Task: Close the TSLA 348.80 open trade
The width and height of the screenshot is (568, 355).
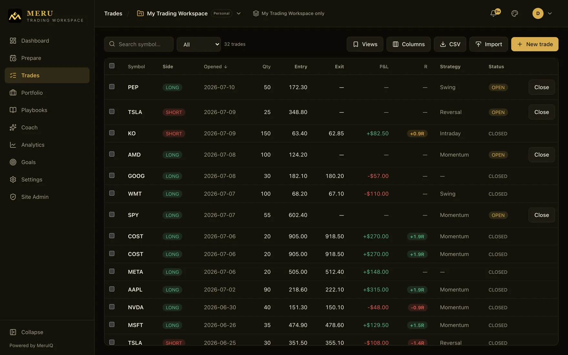Action: tap(542, 112)
